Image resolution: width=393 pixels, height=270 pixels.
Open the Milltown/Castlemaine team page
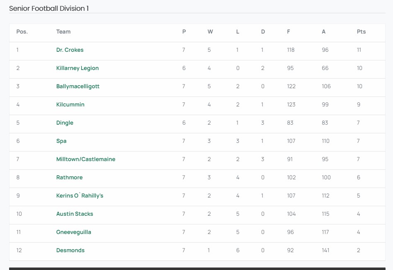(86, 159)
